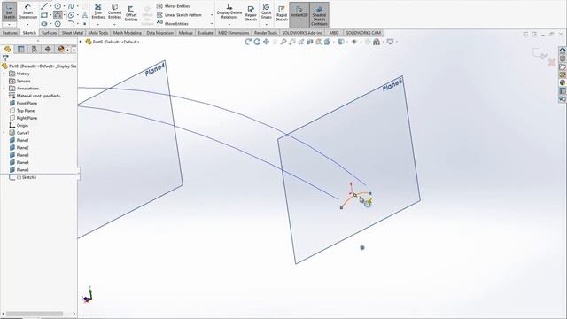Expand the Annotations tree node
567x319 pixels.
[x=4, y=89]
